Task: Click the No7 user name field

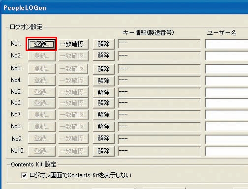Action: coord(226,115)
